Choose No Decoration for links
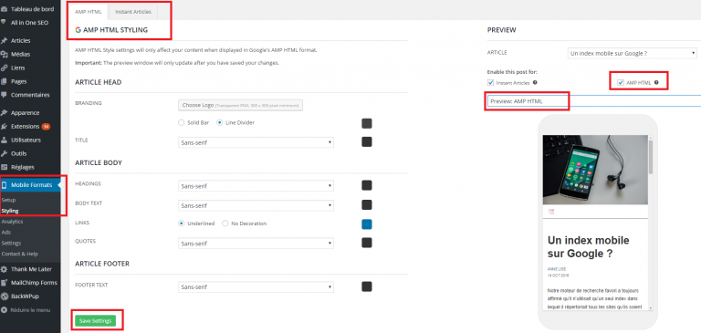This screenshot has width=701, height=333. (x=225, y=224)
